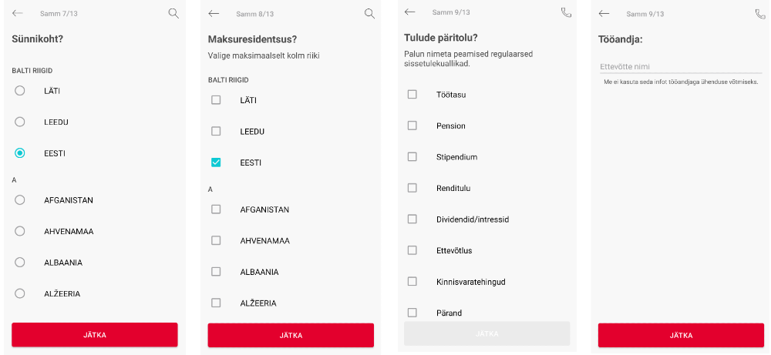Search countries on Maksuresidentsus screen
The height and width of the screenshot is (355, 771).
coord(369,13)
